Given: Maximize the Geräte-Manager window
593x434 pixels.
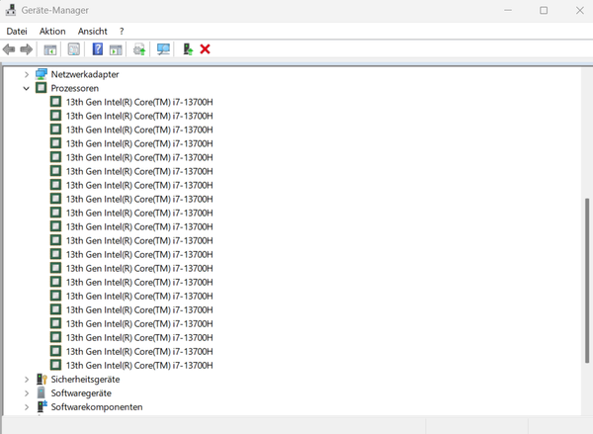Looking at the screenshot, I should 544,10.
